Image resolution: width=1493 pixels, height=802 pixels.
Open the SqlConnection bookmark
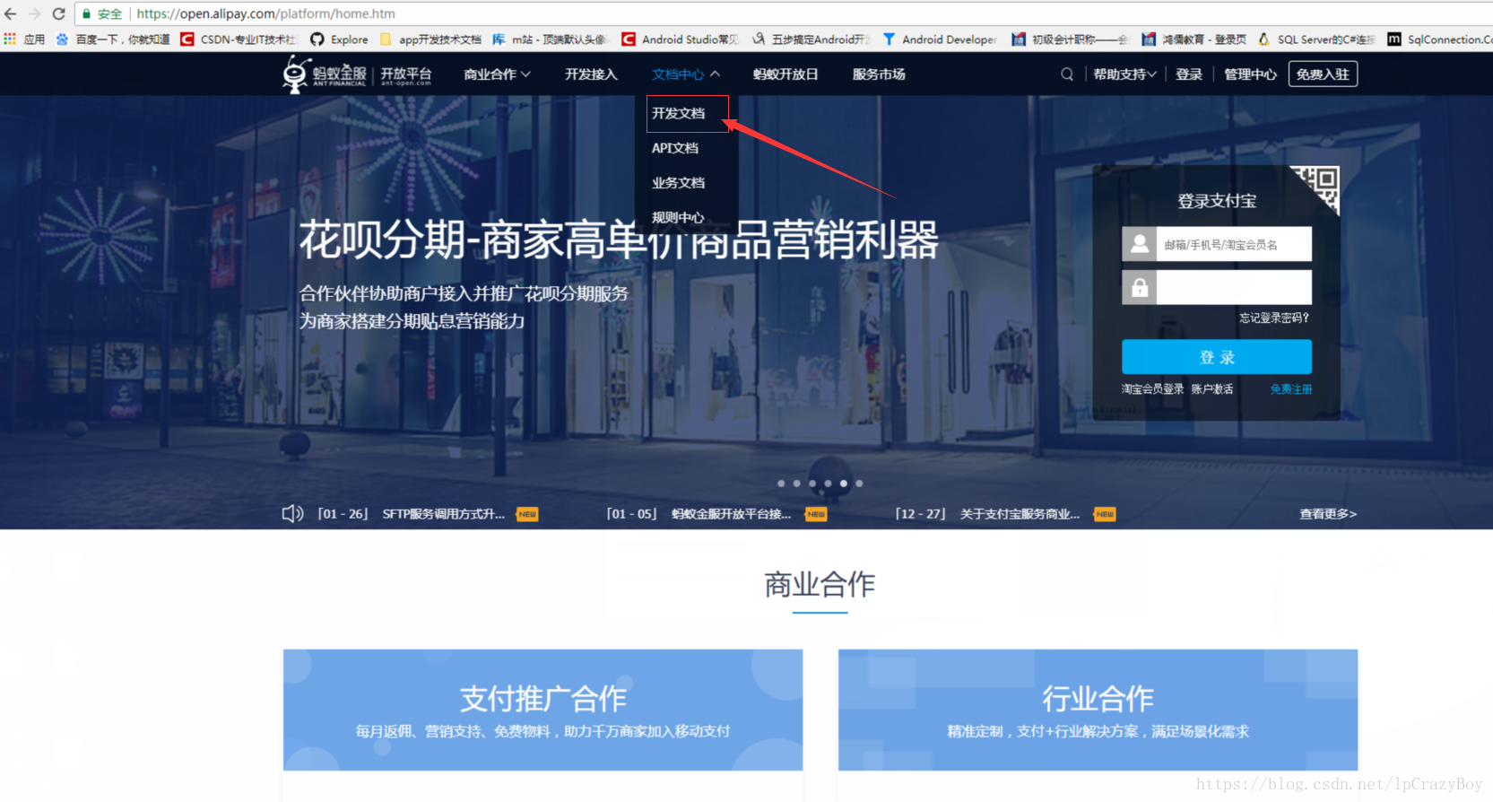1440,39
